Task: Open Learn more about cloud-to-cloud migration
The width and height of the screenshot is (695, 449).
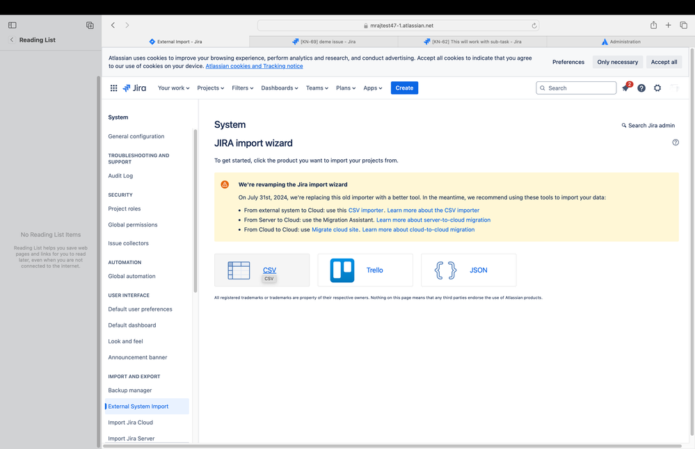Action: pyautogui.click(x=418, y=230)
